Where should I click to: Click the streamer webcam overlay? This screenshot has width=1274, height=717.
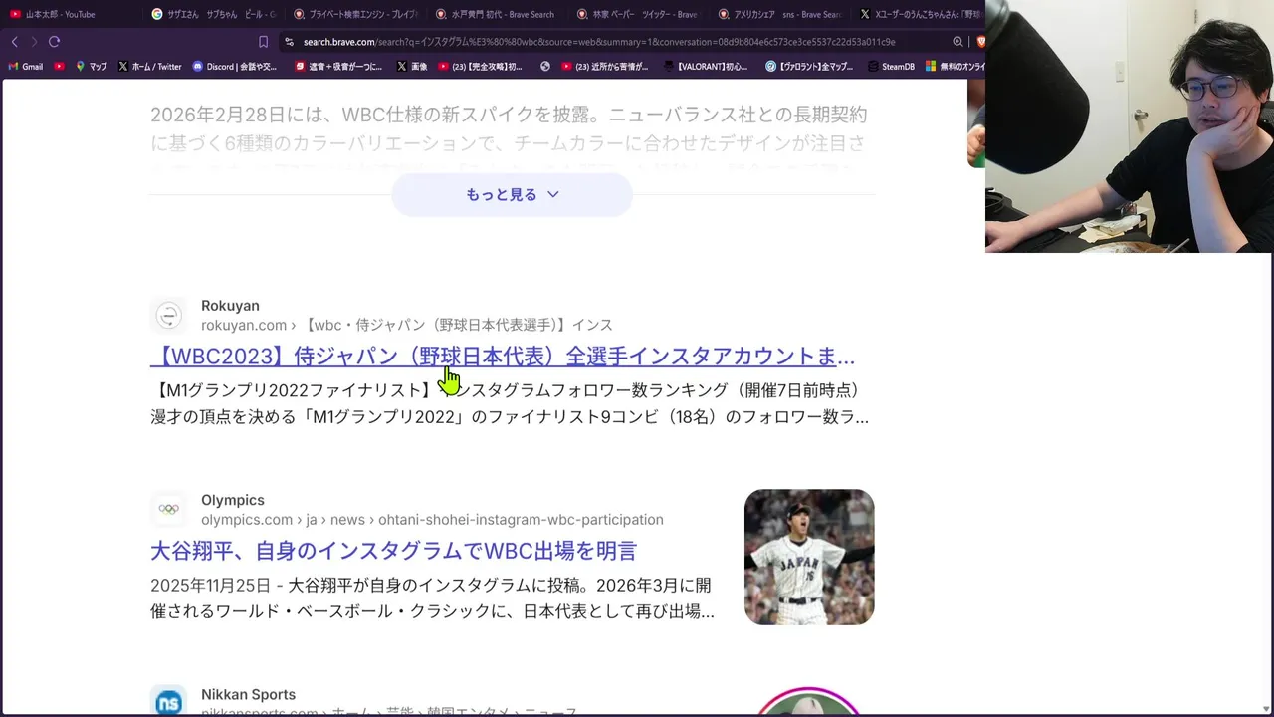1130,126
